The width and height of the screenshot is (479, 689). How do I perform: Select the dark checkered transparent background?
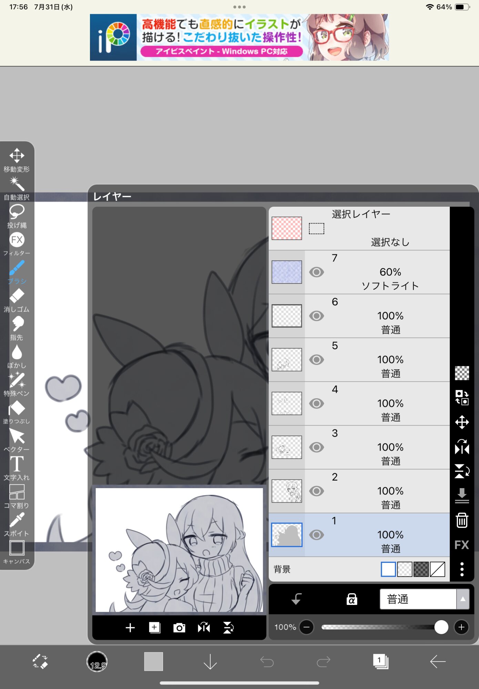(421, 569)
